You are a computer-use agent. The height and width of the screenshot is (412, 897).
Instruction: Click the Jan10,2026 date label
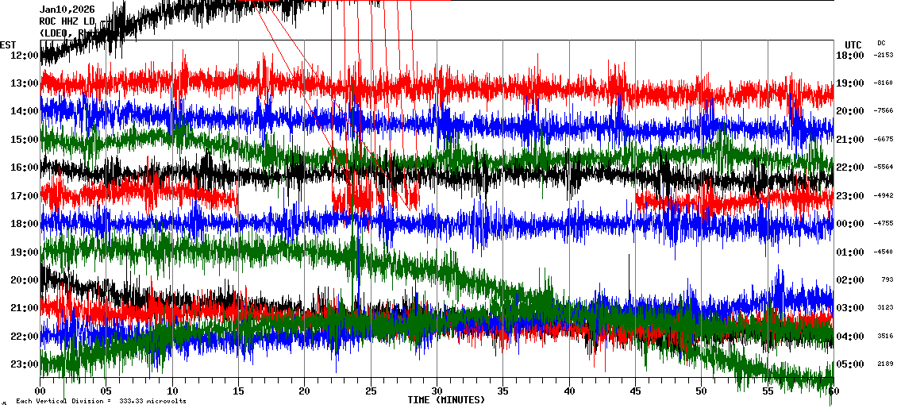[x=67, y=10]
